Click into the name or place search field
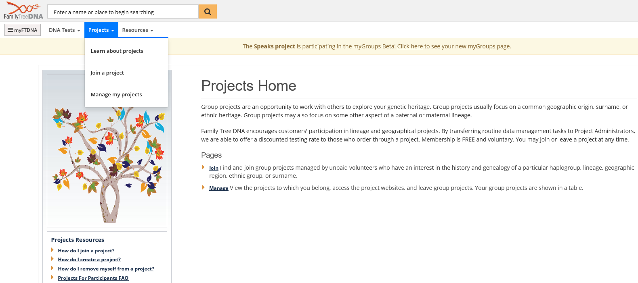Image resolution: width=638 pixels, height=283 pixels. click(123, 12)
